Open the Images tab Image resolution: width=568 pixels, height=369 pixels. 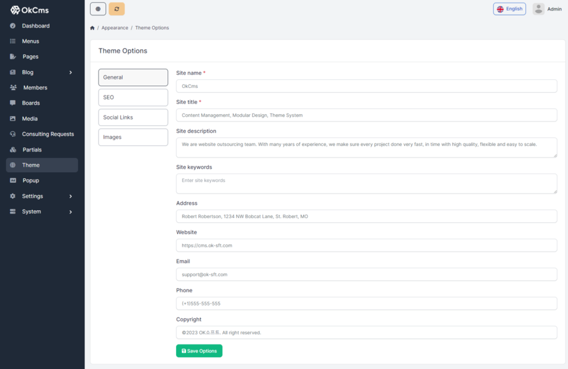pyautogui.click(x=133, y=137)
